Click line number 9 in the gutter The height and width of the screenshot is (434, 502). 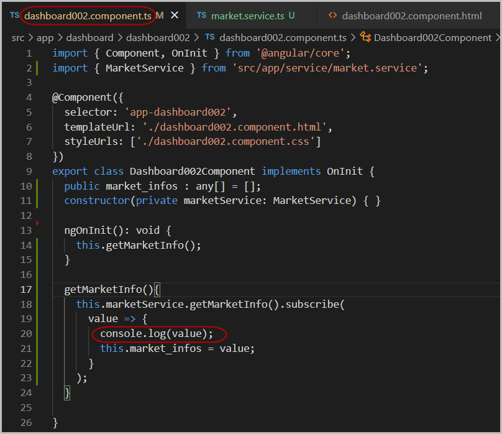click(29, 171)
